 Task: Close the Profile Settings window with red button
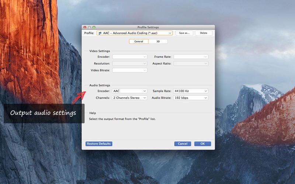(x=85, y=27)
